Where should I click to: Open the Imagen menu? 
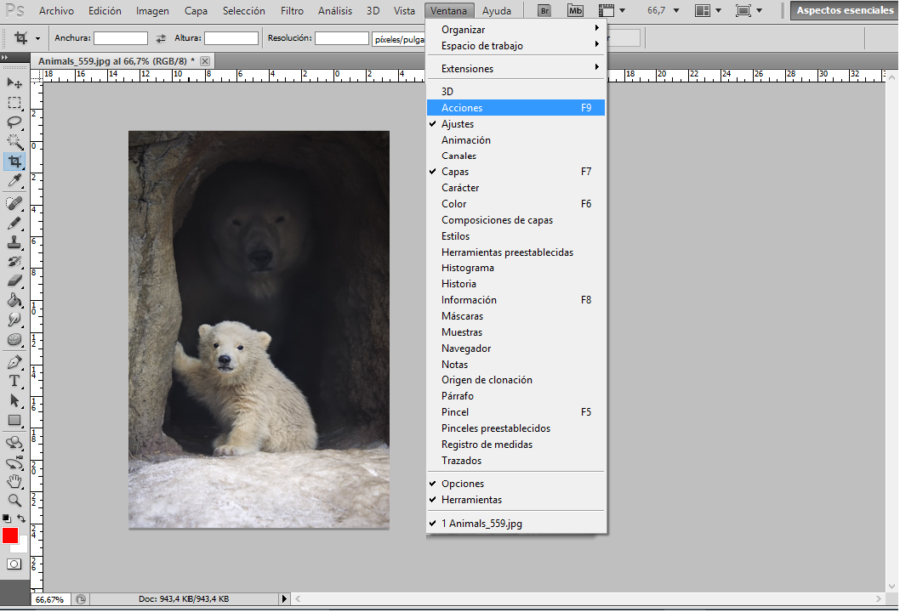(152, 10)
